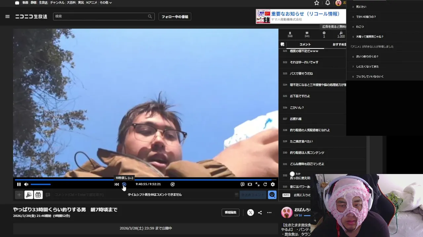Image resolution: width=423 pixels, height=237 pixels.
Task: Open 実況 in the top navigation
Action: point(81,3)
